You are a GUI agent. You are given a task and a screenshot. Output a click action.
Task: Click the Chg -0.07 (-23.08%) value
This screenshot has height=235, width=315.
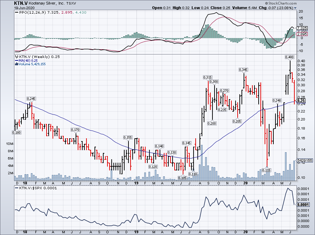[276, 8]
